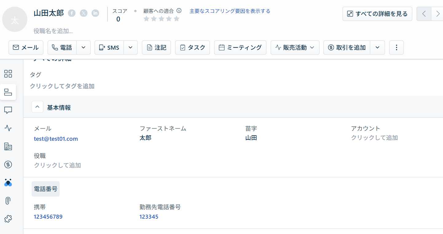Open the dashboard grid icon in sidebar
This screenshot has height=234, width=443.
8,74
